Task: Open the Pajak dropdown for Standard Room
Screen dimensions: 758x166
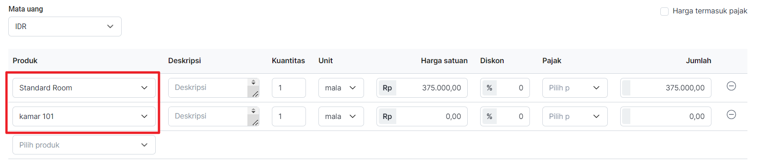Action: (575, 88)
